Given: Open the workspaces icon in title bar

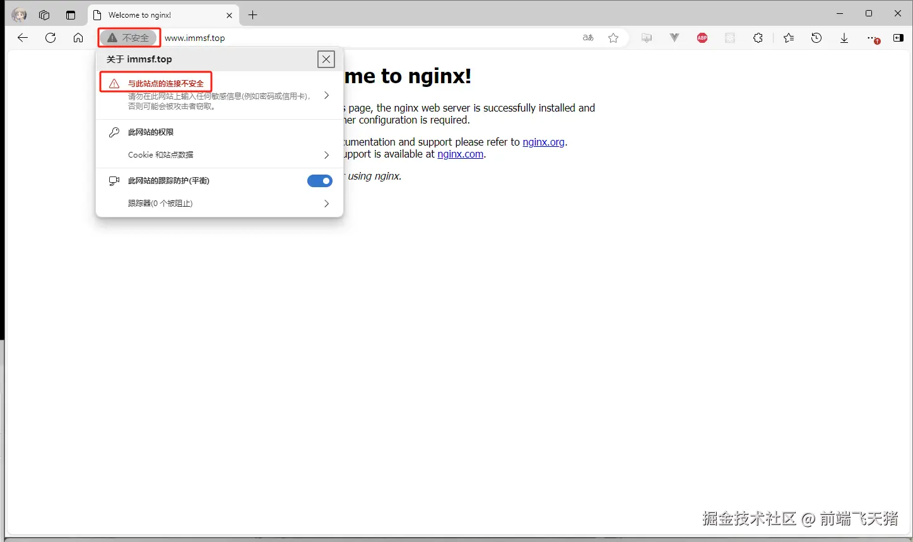Looking at the screenshot, I should [44, 14].
